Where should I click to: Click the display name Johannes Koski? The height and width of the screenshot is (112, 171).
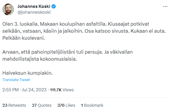pyautogui.click(x=34, y=6)
